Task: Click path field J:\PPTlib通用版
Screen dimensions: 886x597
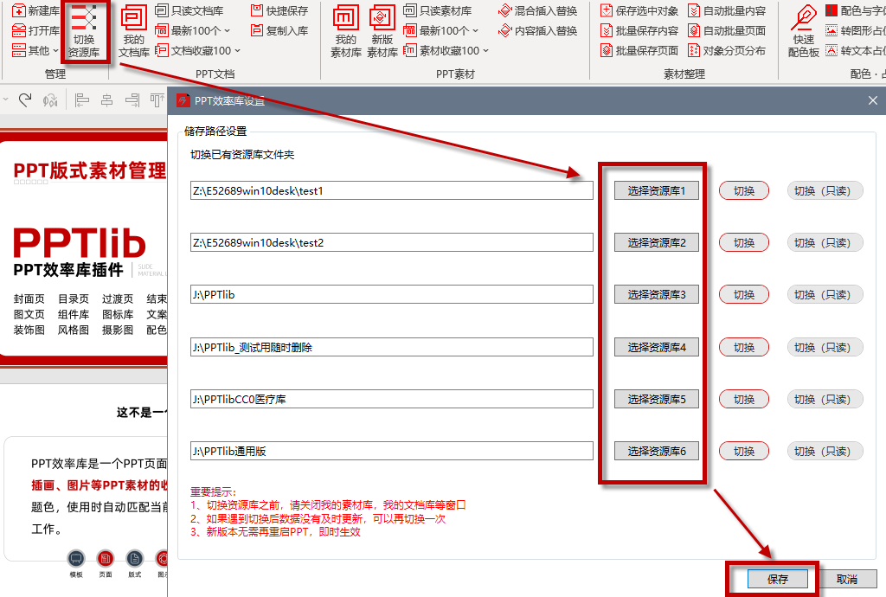Action: point(392,452)
